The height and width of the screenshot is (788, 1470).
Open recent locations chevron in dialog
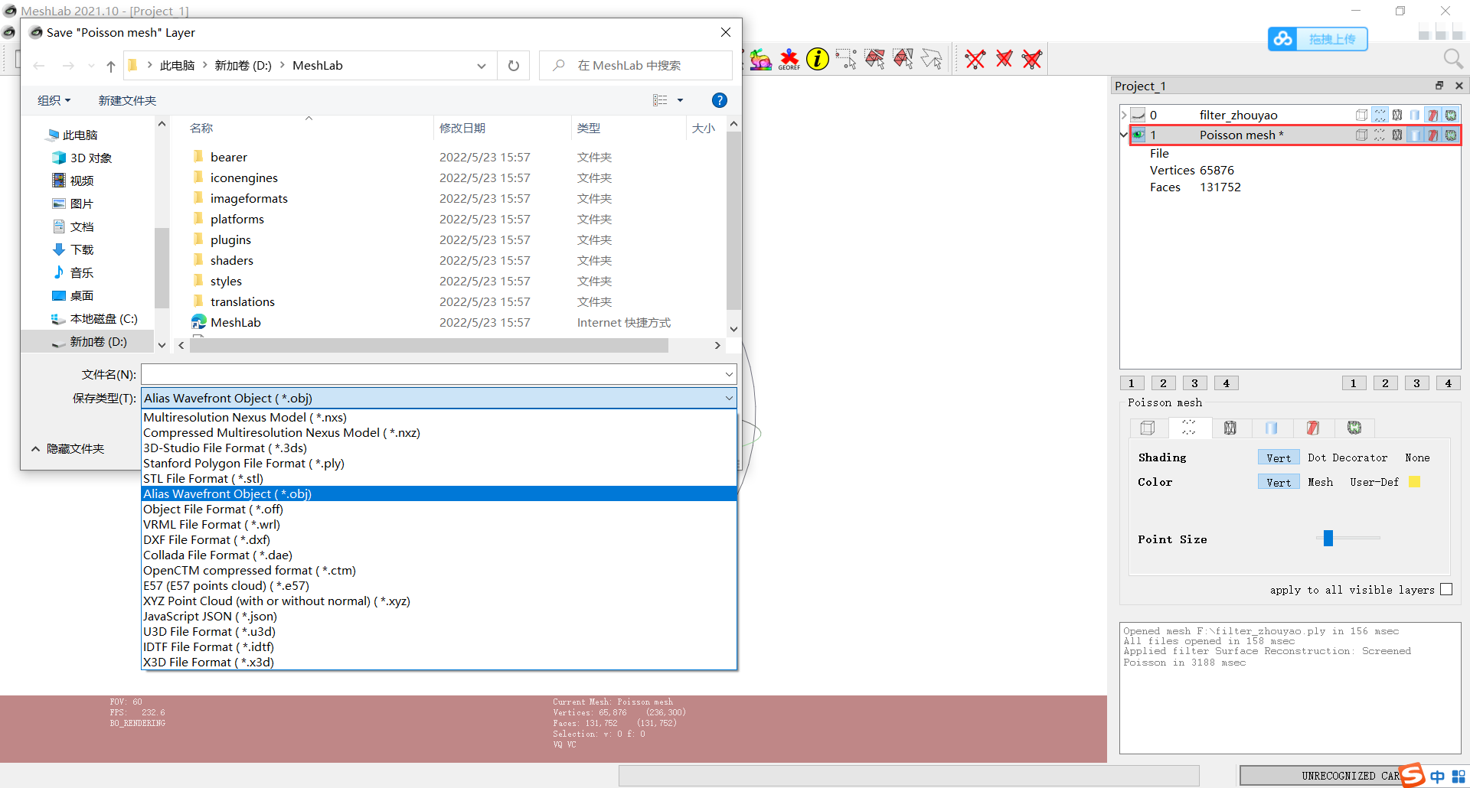pyautogui.click(x=91, y=66)
